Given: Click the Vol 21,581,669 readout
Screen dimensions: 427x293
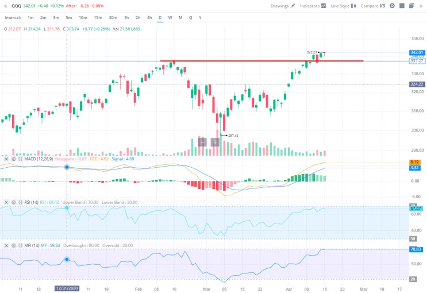Looking at the screenshot, I should click(x=126, y=29).
